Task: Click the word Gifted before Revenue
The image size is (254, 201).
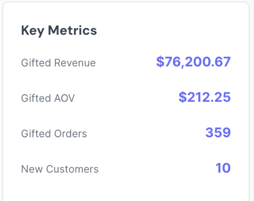Action: (36, 63)
